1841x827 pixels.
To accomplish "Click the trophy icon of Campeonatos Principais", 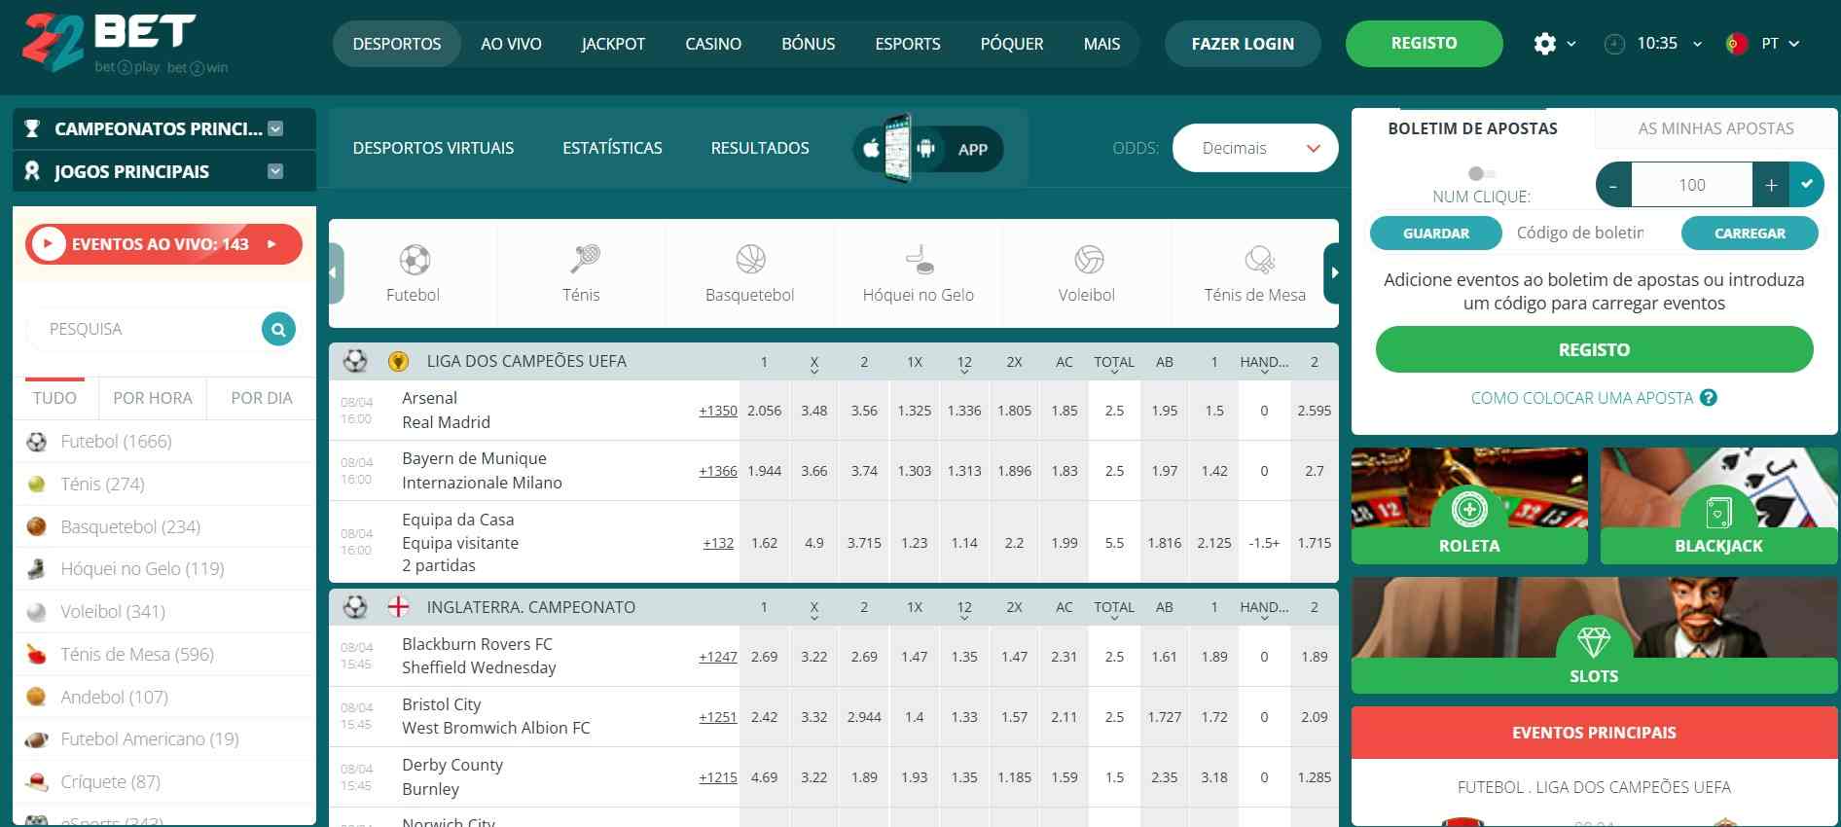I will tap(32, 128).
